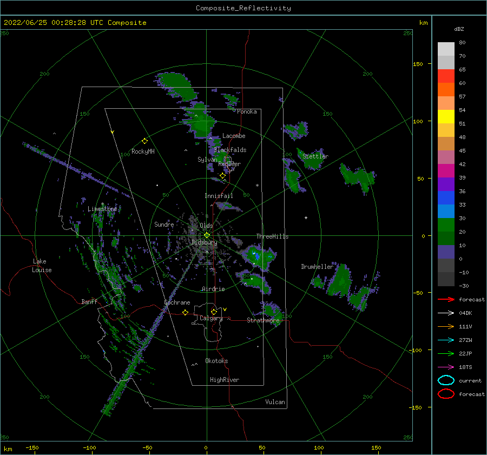This screenshot has width=487, height=455.
Task: Click the Airdrie city label
Action: click(x=213, y=289)
